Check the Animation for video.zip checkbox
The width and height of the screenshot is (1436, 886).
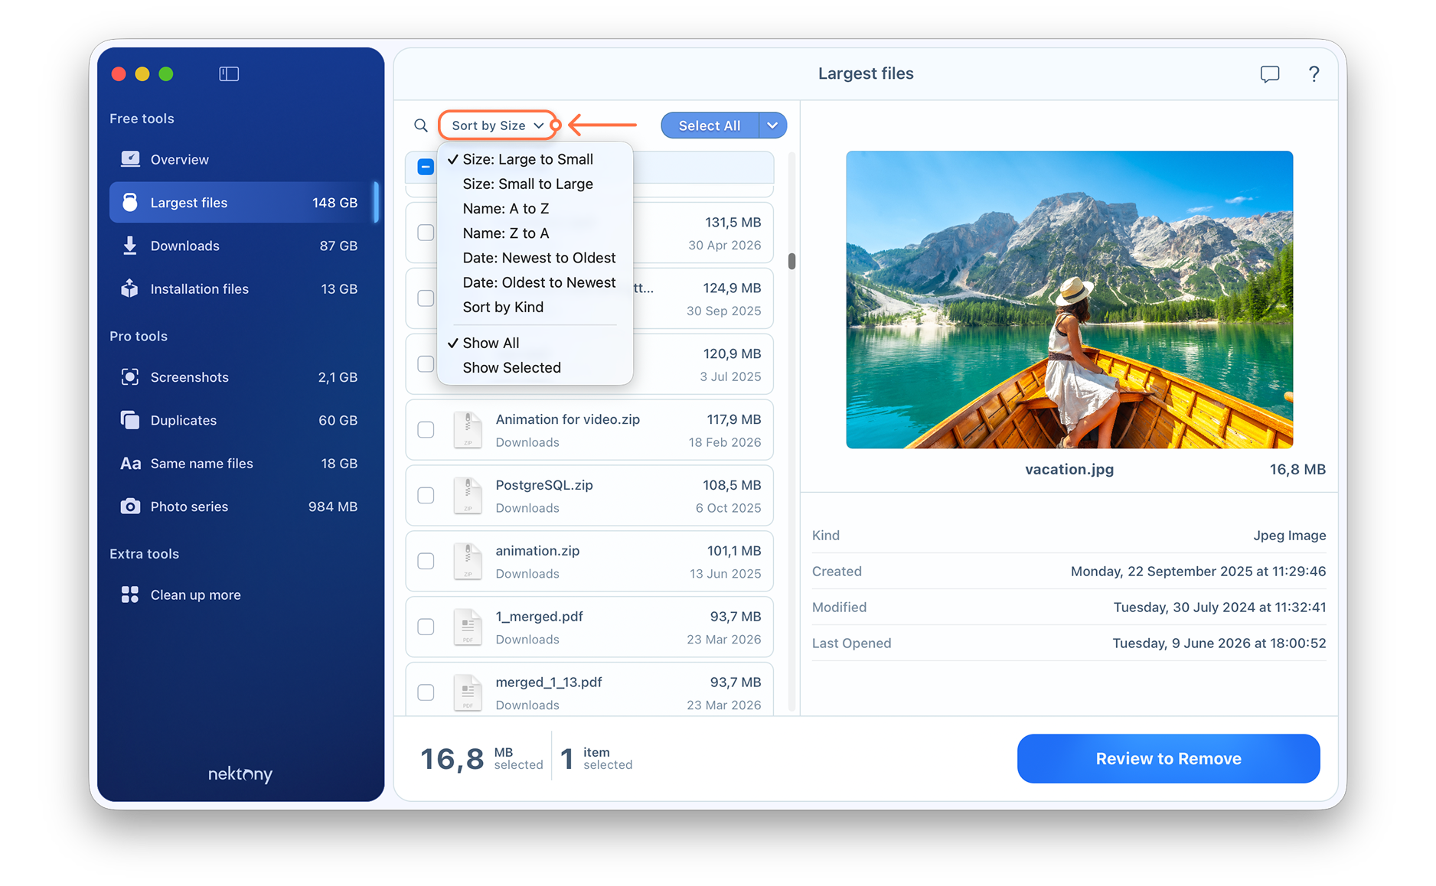point(426,430)
